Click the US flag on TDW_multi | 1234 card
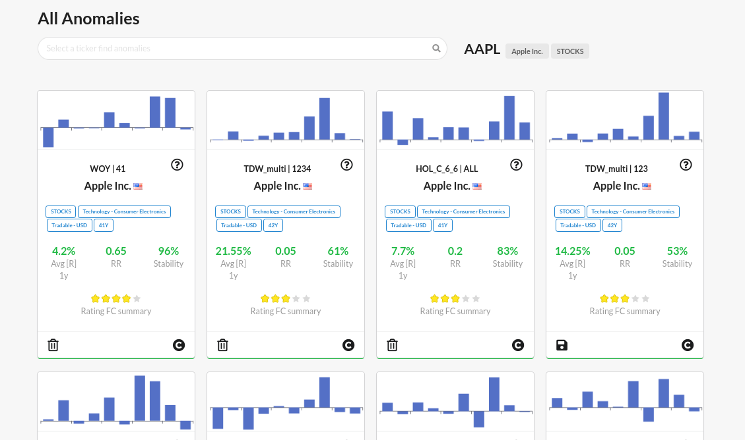Viewport: 745px width, 440px height. (x=308, y=186)
